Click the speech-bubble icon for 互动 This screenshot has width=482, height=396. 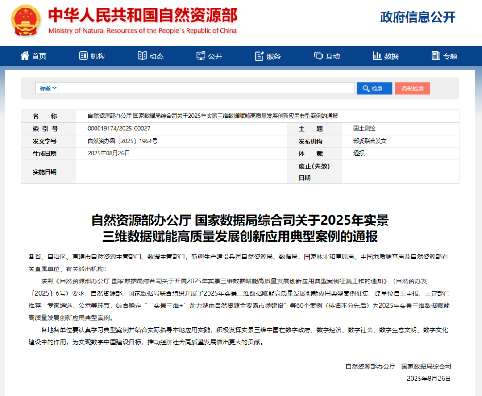pos(318,56)
